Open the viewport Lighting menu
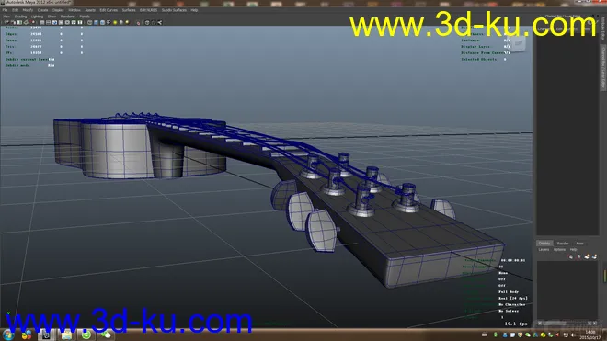This screenshot has height=341, width=607. click(37, 17)
